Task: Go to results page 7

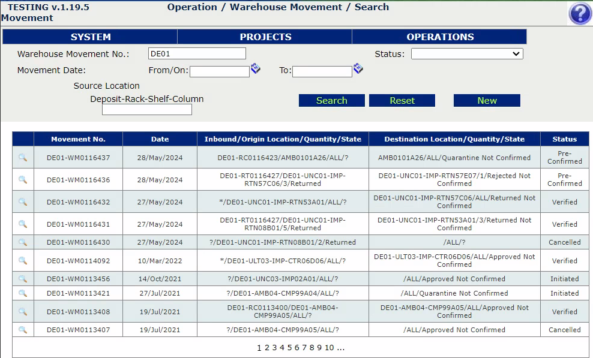Action: (304, 347)
